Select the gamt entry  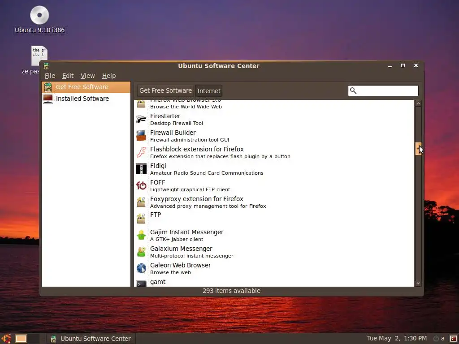274,282
